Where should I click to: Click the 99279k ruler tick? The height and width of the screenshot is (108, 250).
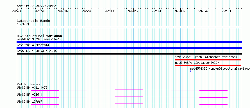(x=87, y=11)
